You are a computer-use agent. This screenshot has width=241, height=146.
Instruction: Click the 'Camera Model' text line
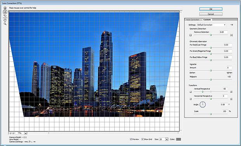[x=18, y=137]
